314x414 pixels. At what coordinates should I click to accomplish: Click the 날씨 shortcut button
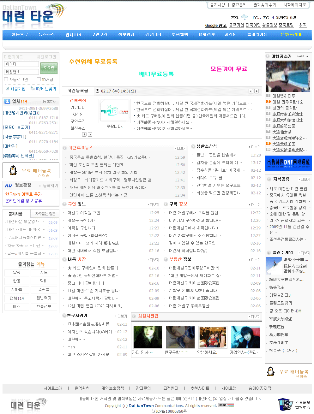[x=17, y=272]
